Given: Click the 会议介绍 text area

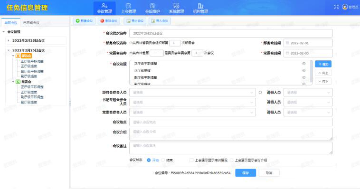Looking at the screenshot, I should pyautogui.click(x=231, y=134).
